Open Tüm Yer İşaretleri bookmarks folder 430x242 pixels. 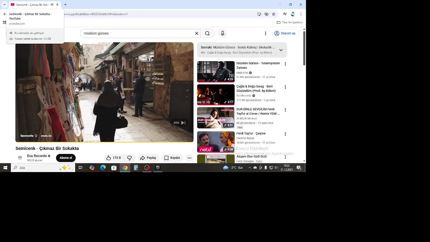point(290,23)
